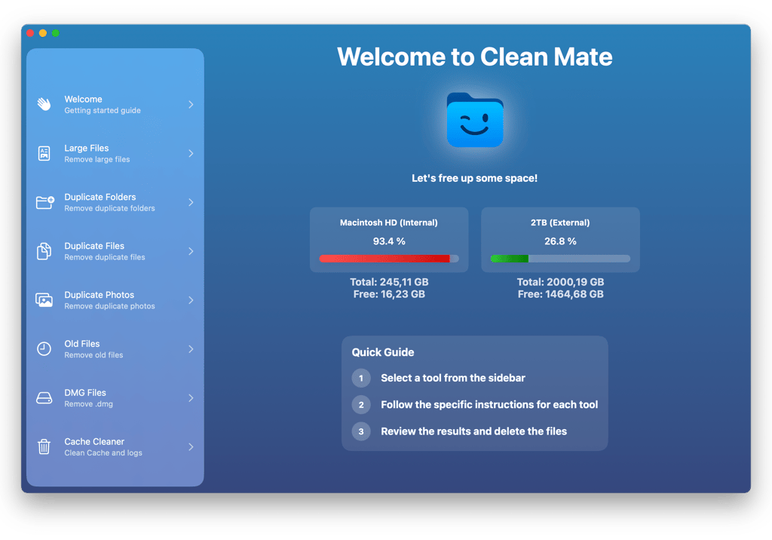772x540 pixels.
Task: Click the Free: 1464,68 GB text
Action: click(x=560, y=294)
